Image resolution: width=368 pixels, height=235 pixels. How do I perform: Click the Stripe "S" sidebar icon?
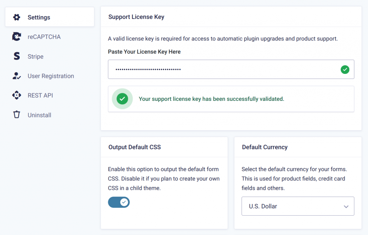tap(16, 56)
